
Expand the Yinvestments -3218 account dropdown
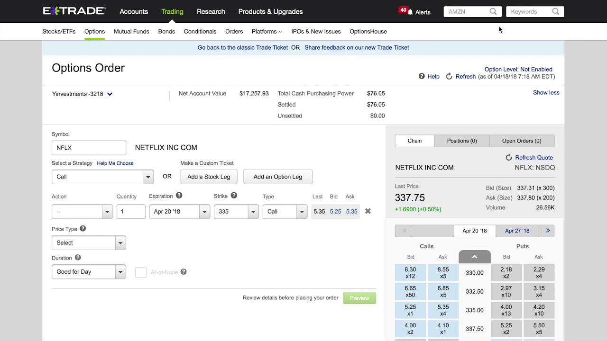coord(110,94)
